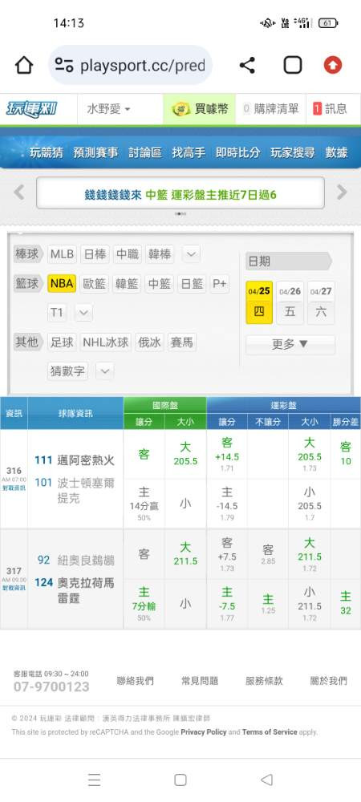Open the browser tabs switcher square icon
361x802 pixels.
[293, 66]
